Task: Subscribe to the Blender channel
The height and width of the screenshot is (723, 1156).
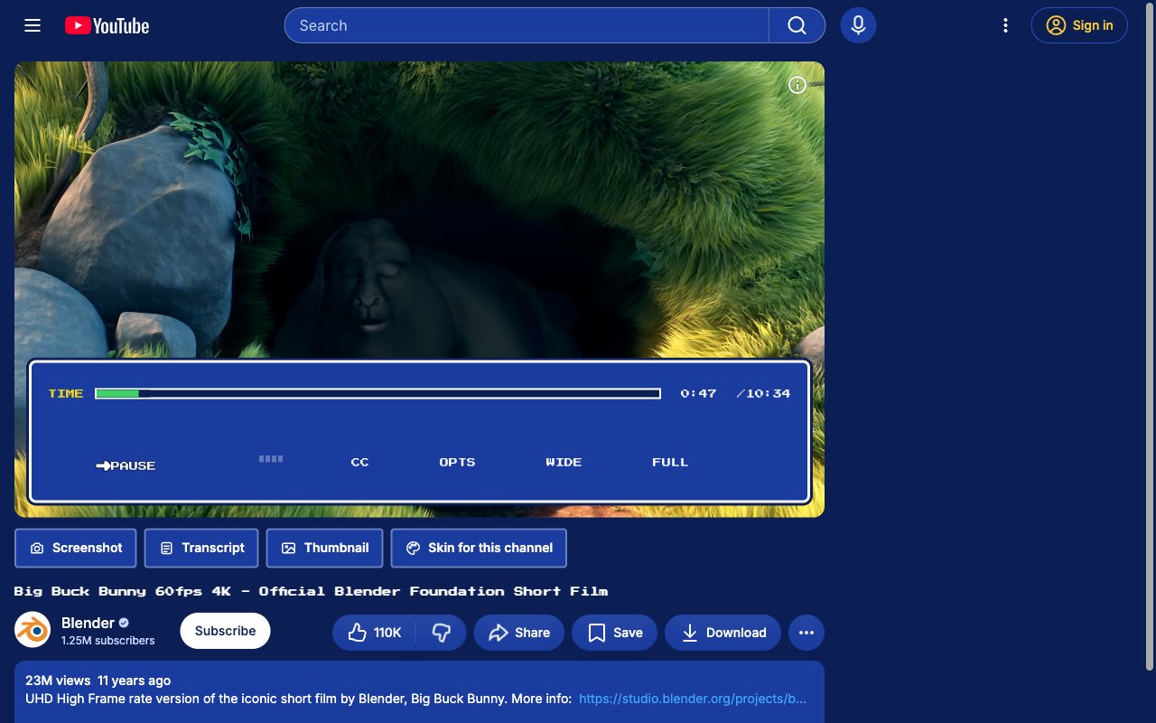Action: tap(225, 631)
